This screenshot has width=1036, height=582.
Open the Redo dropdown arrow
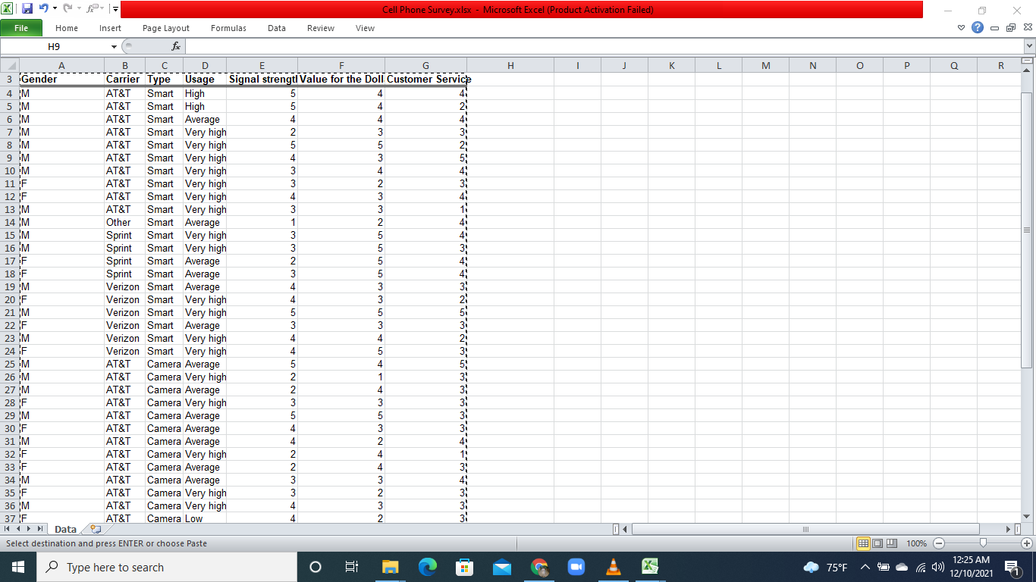[79, 8]
